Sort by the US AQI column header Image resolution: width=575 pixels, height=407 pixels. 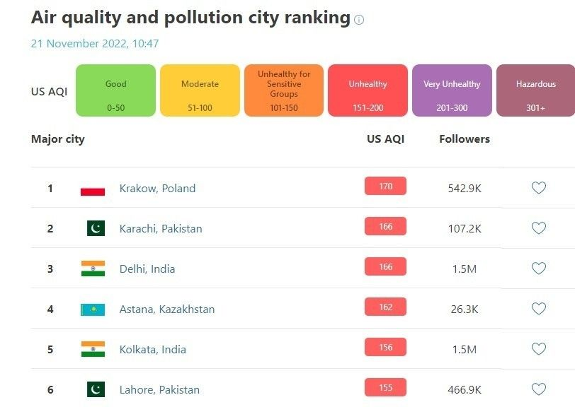(385, 139)
